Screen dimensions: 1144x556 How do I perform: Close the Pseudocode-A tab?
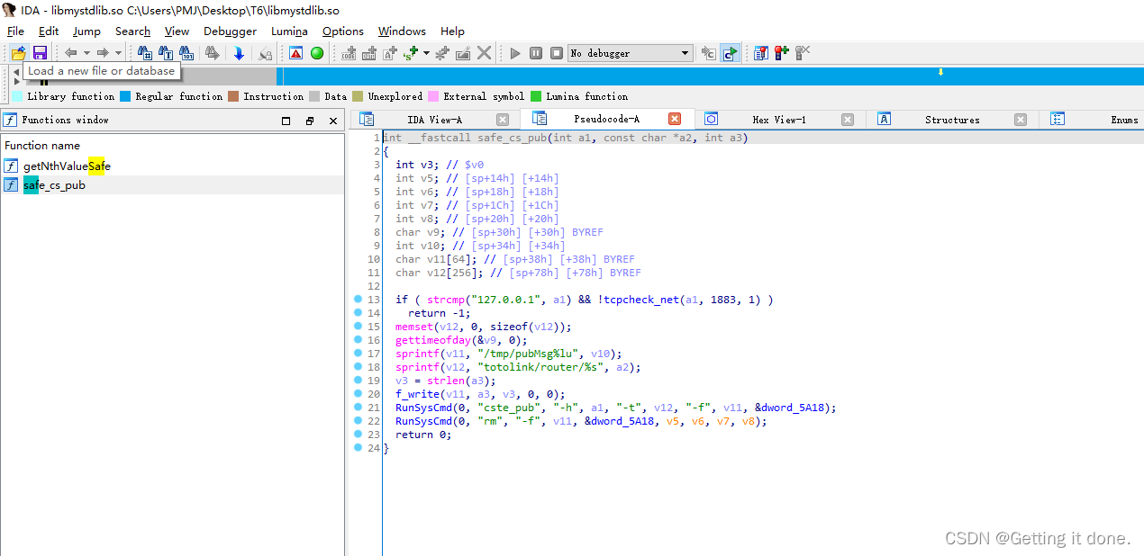674,120
